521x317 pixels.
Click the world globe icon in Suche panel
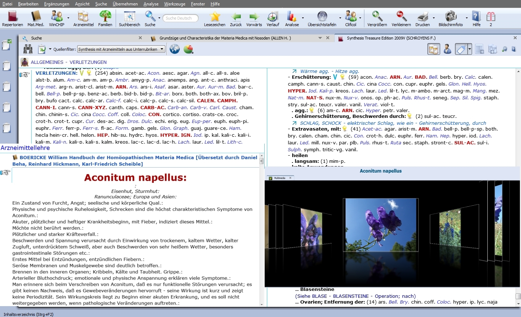point(175,49)
